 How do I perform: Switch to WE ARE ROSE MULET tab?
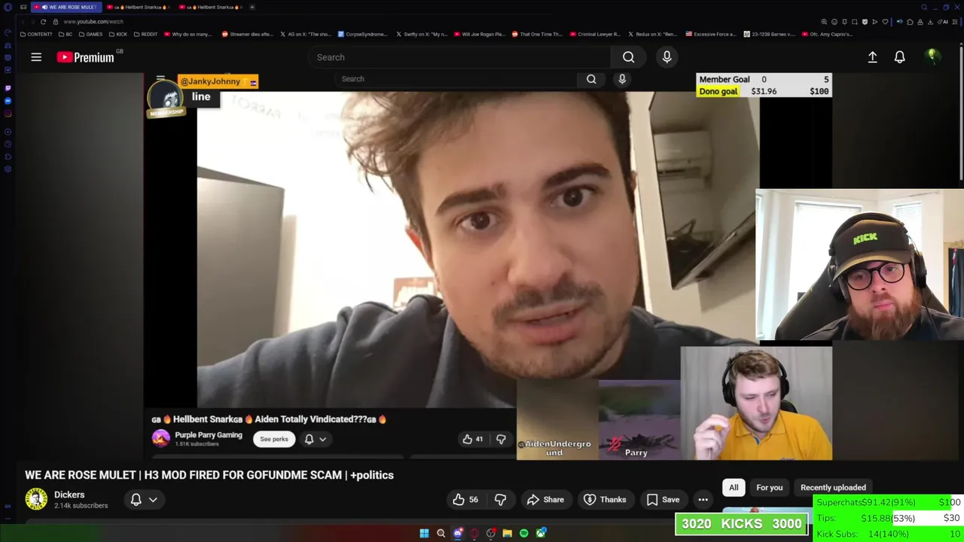[x=66, y=8]
